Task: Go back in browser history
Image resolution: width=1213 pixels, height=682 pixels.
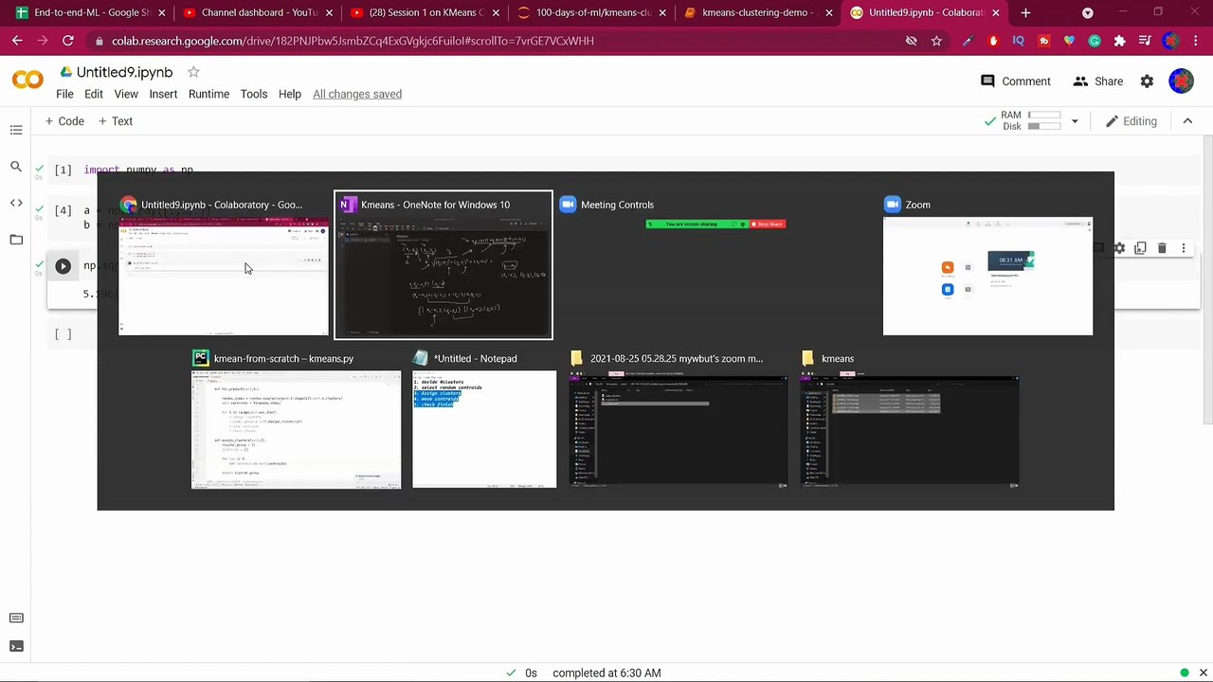Action: click(17, 41)
